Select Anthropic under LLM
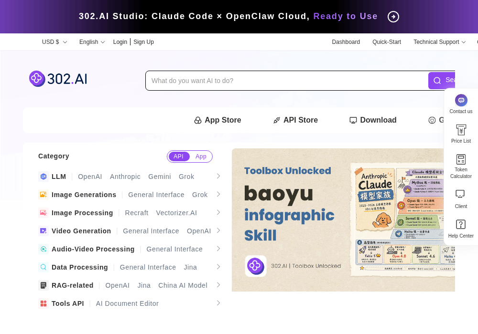The image size is (478, 334). (x=125, y=177)
